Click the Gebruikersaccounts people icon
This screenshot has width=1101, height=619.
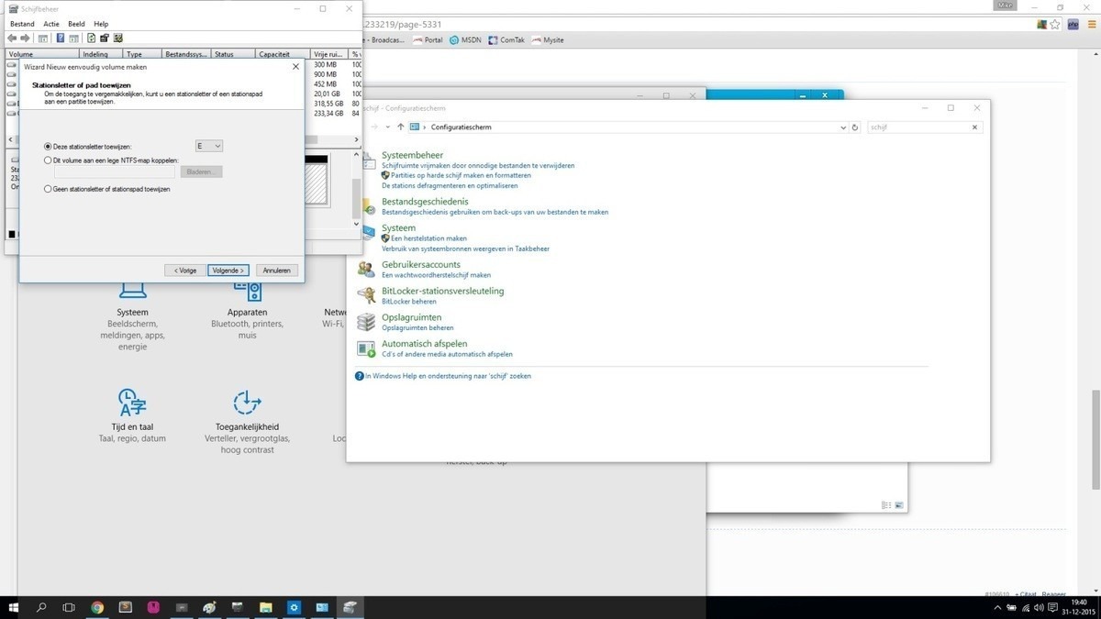coord(366,269)
